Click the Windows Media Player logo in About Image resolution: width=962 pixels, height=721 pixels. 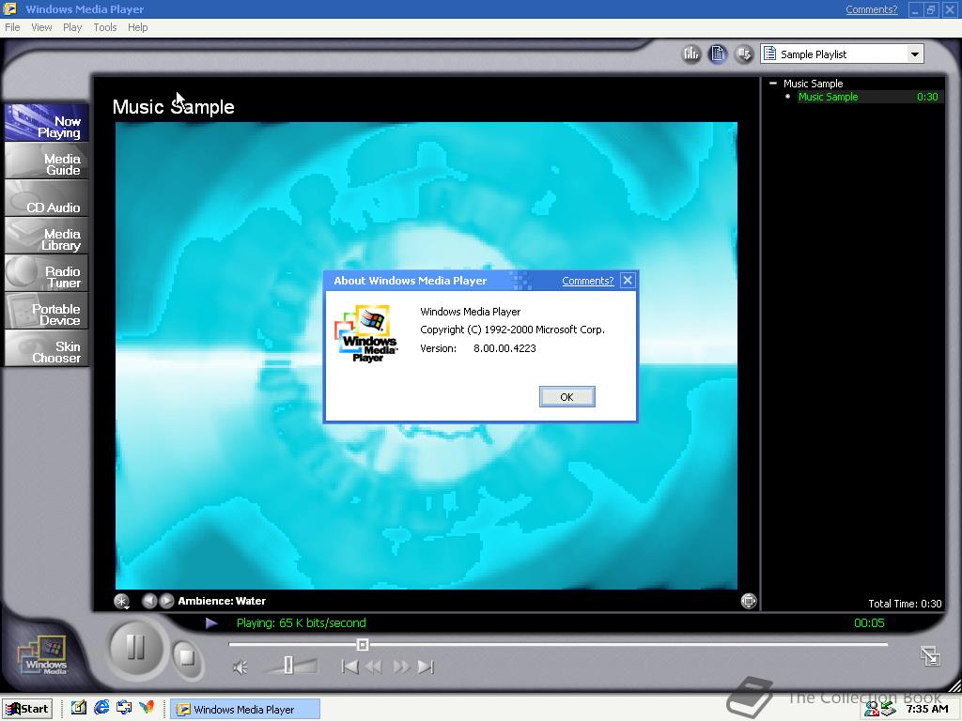click(x=367, y=333)
